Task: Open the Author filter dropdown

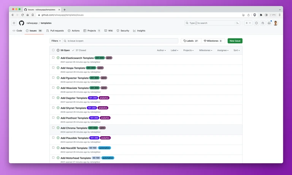Action: 161,50
